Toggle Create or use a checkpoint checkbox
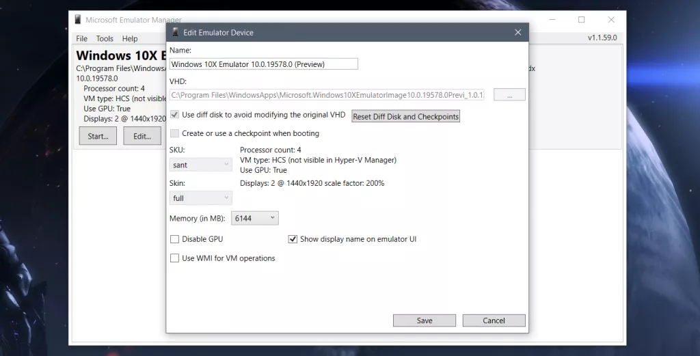Image resolution: width=700 pixels, height=356 pixels. (x=174, y=133)
